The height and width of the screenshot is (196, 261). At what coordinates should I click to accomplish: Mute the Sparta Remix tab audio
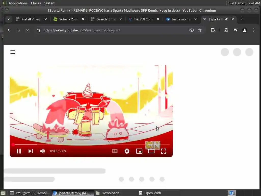[x=227, y=19]
